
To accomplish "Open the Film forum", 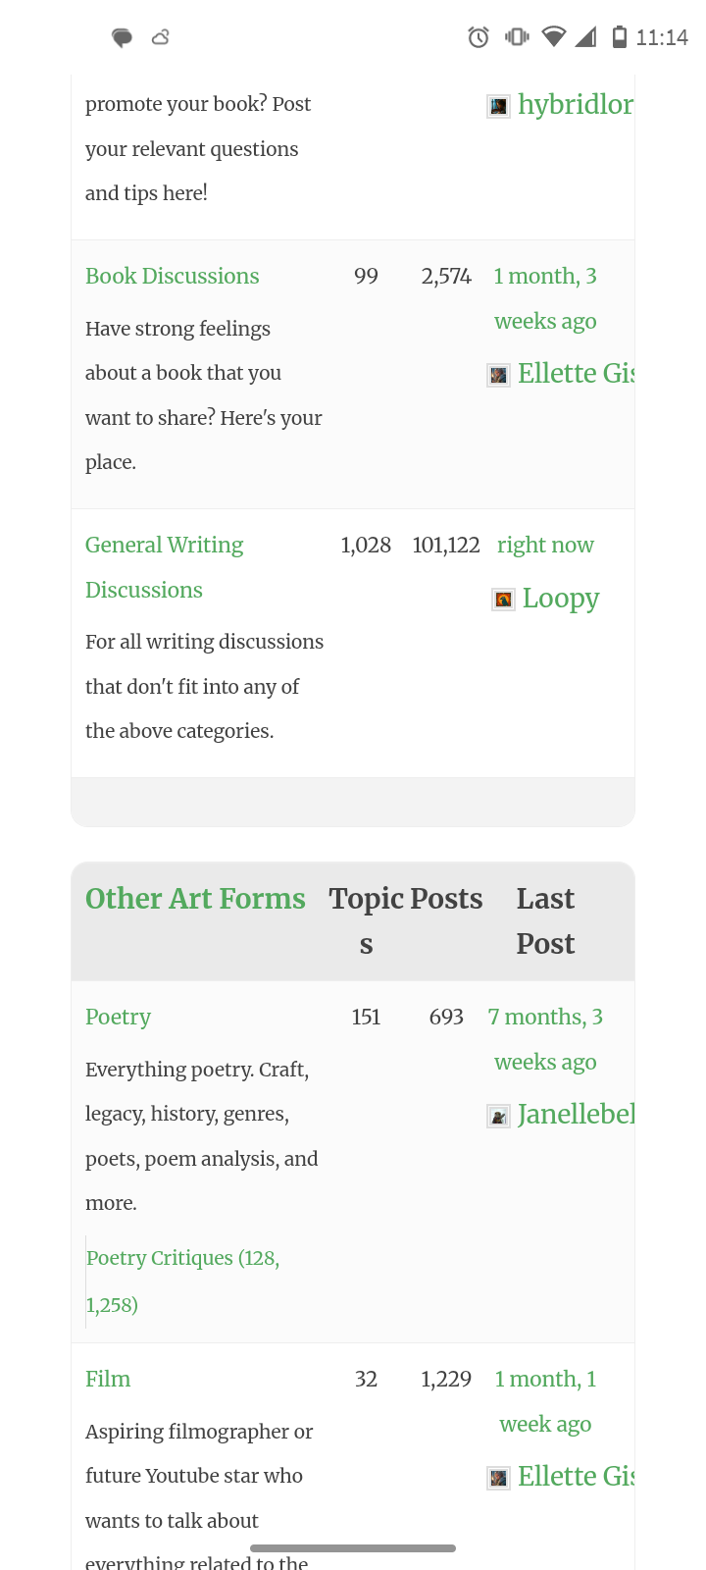I will [x=108, y=1379].
